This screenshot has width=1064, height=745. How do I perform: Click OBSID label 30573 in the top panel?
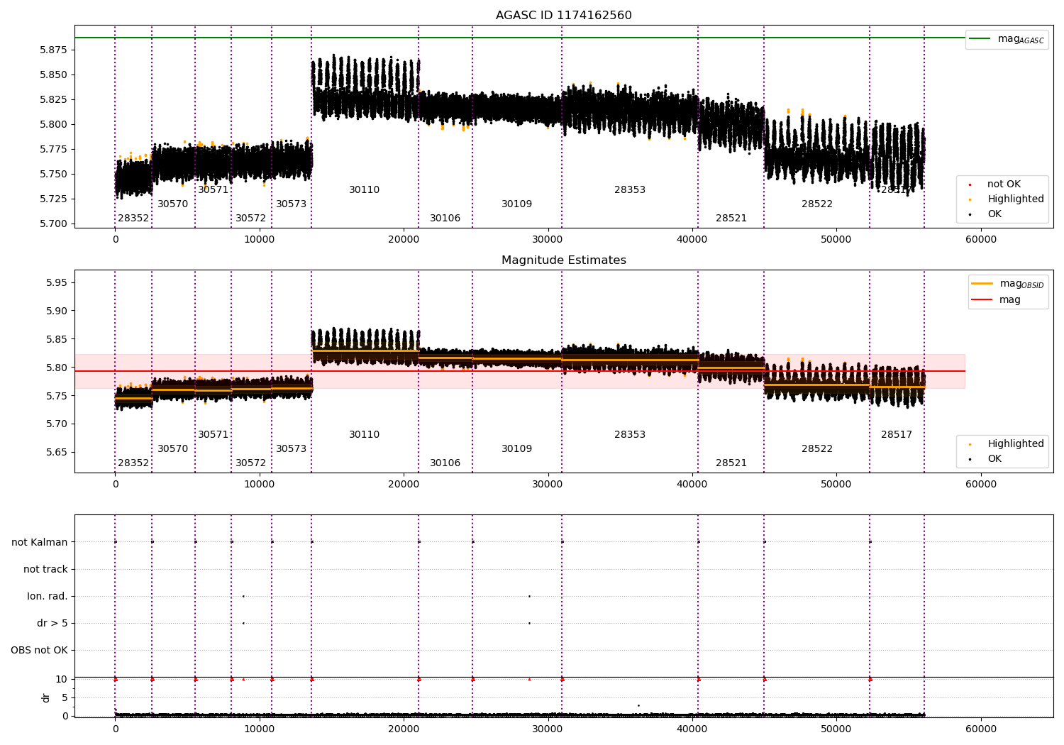pos(292,204)
